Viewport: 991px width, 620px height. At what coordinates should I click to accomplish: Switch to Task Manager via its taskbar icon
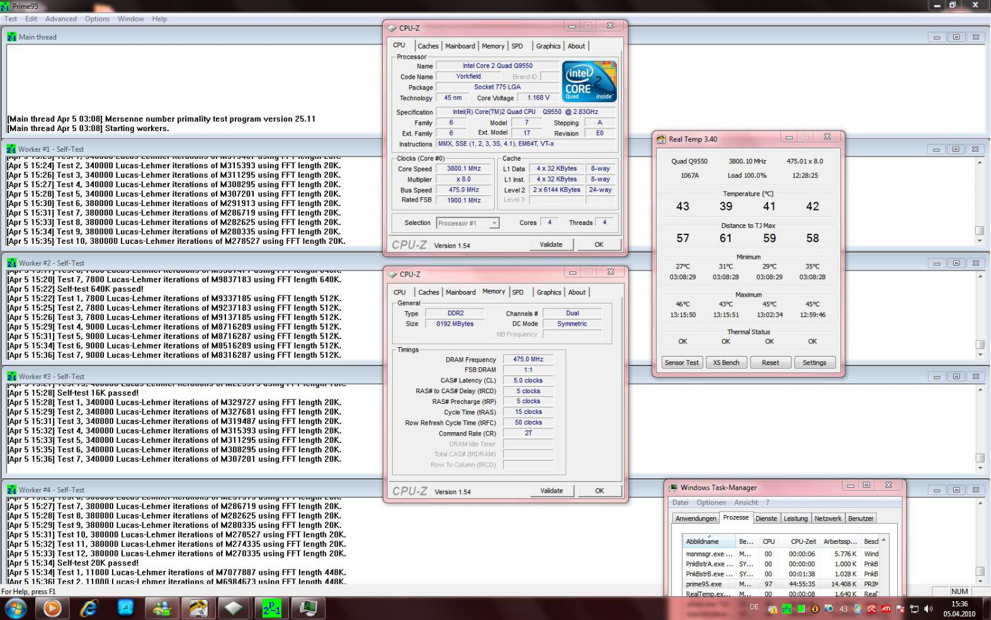308,608
